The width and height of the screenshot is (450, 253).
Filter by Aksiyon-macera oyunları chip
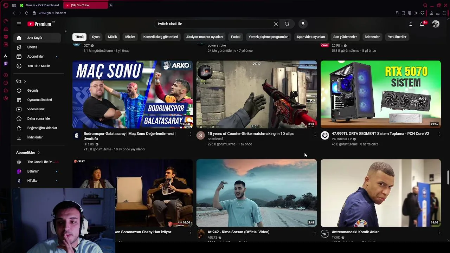click(x=205, y=37)
